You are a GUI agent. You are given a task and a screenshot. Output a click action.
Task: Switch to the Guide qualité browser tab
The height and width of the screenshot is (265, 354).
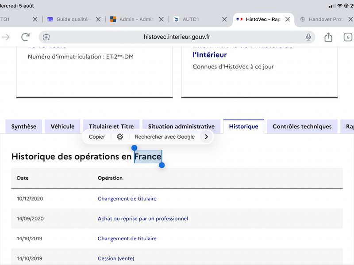pyautogui.click(x=69, y=19)
